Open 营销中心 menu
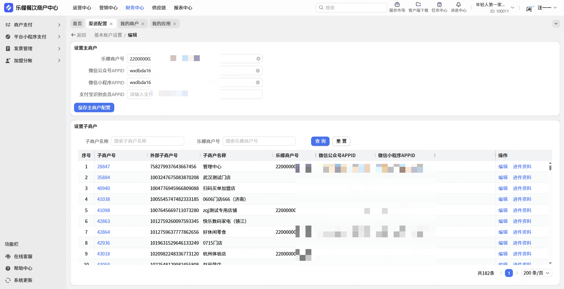 click(x=108, y=8)
